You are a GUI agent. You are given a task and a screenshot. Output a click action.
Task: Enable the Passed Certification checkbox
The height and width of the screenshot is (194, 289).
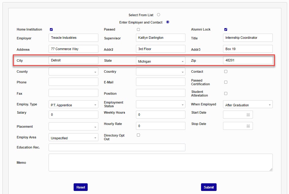(x=226, y=82)
